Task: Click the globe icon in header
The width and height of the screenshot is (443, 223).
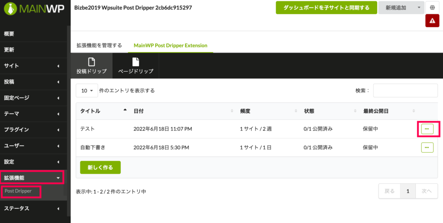Action: click(432, 8)
